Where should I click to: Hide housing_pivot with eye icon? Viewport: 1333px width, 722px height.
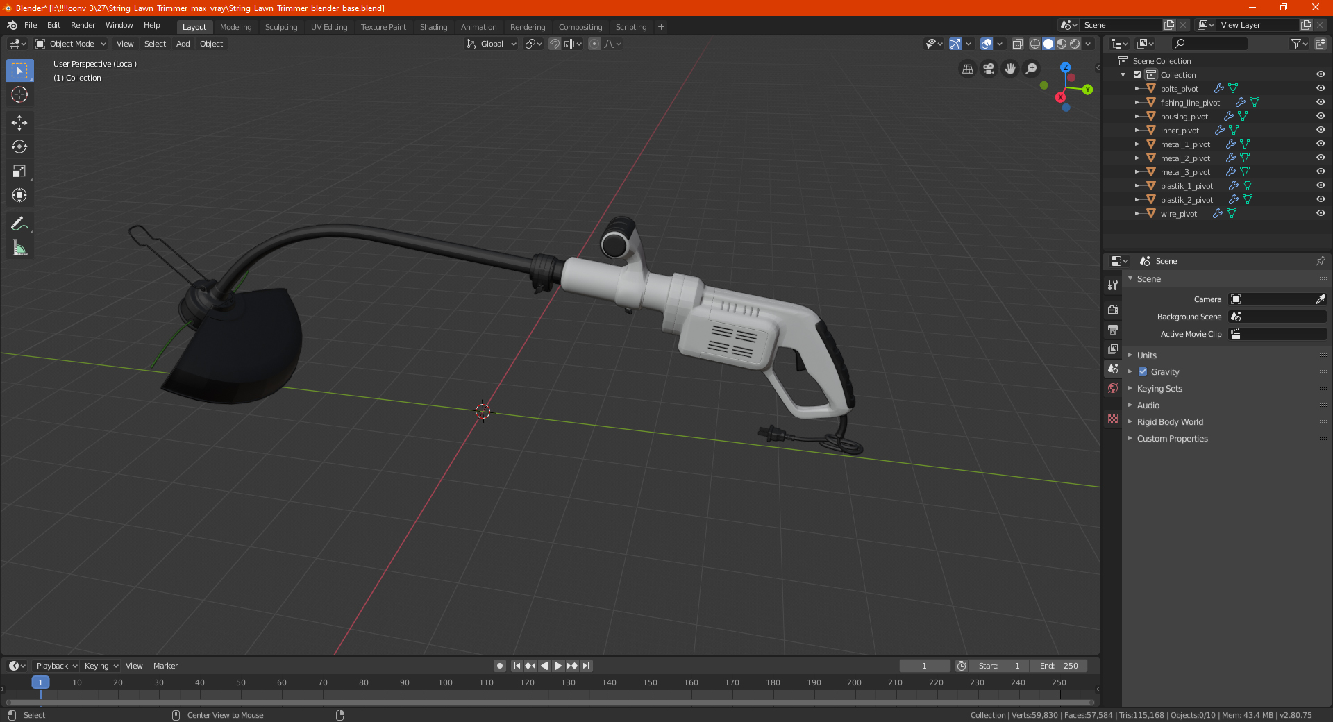1321,116
